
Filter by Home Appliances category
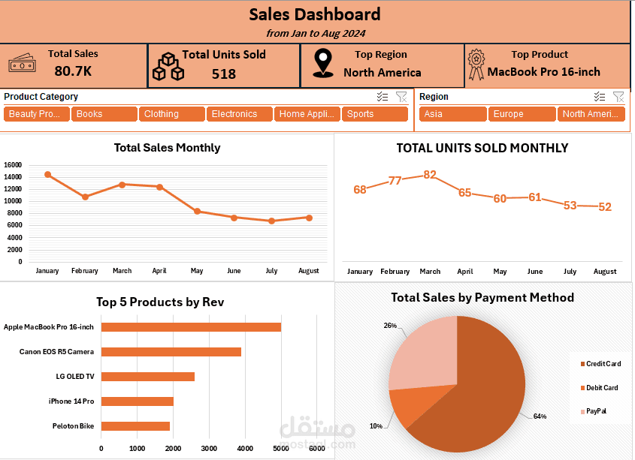tap(307, 114)
